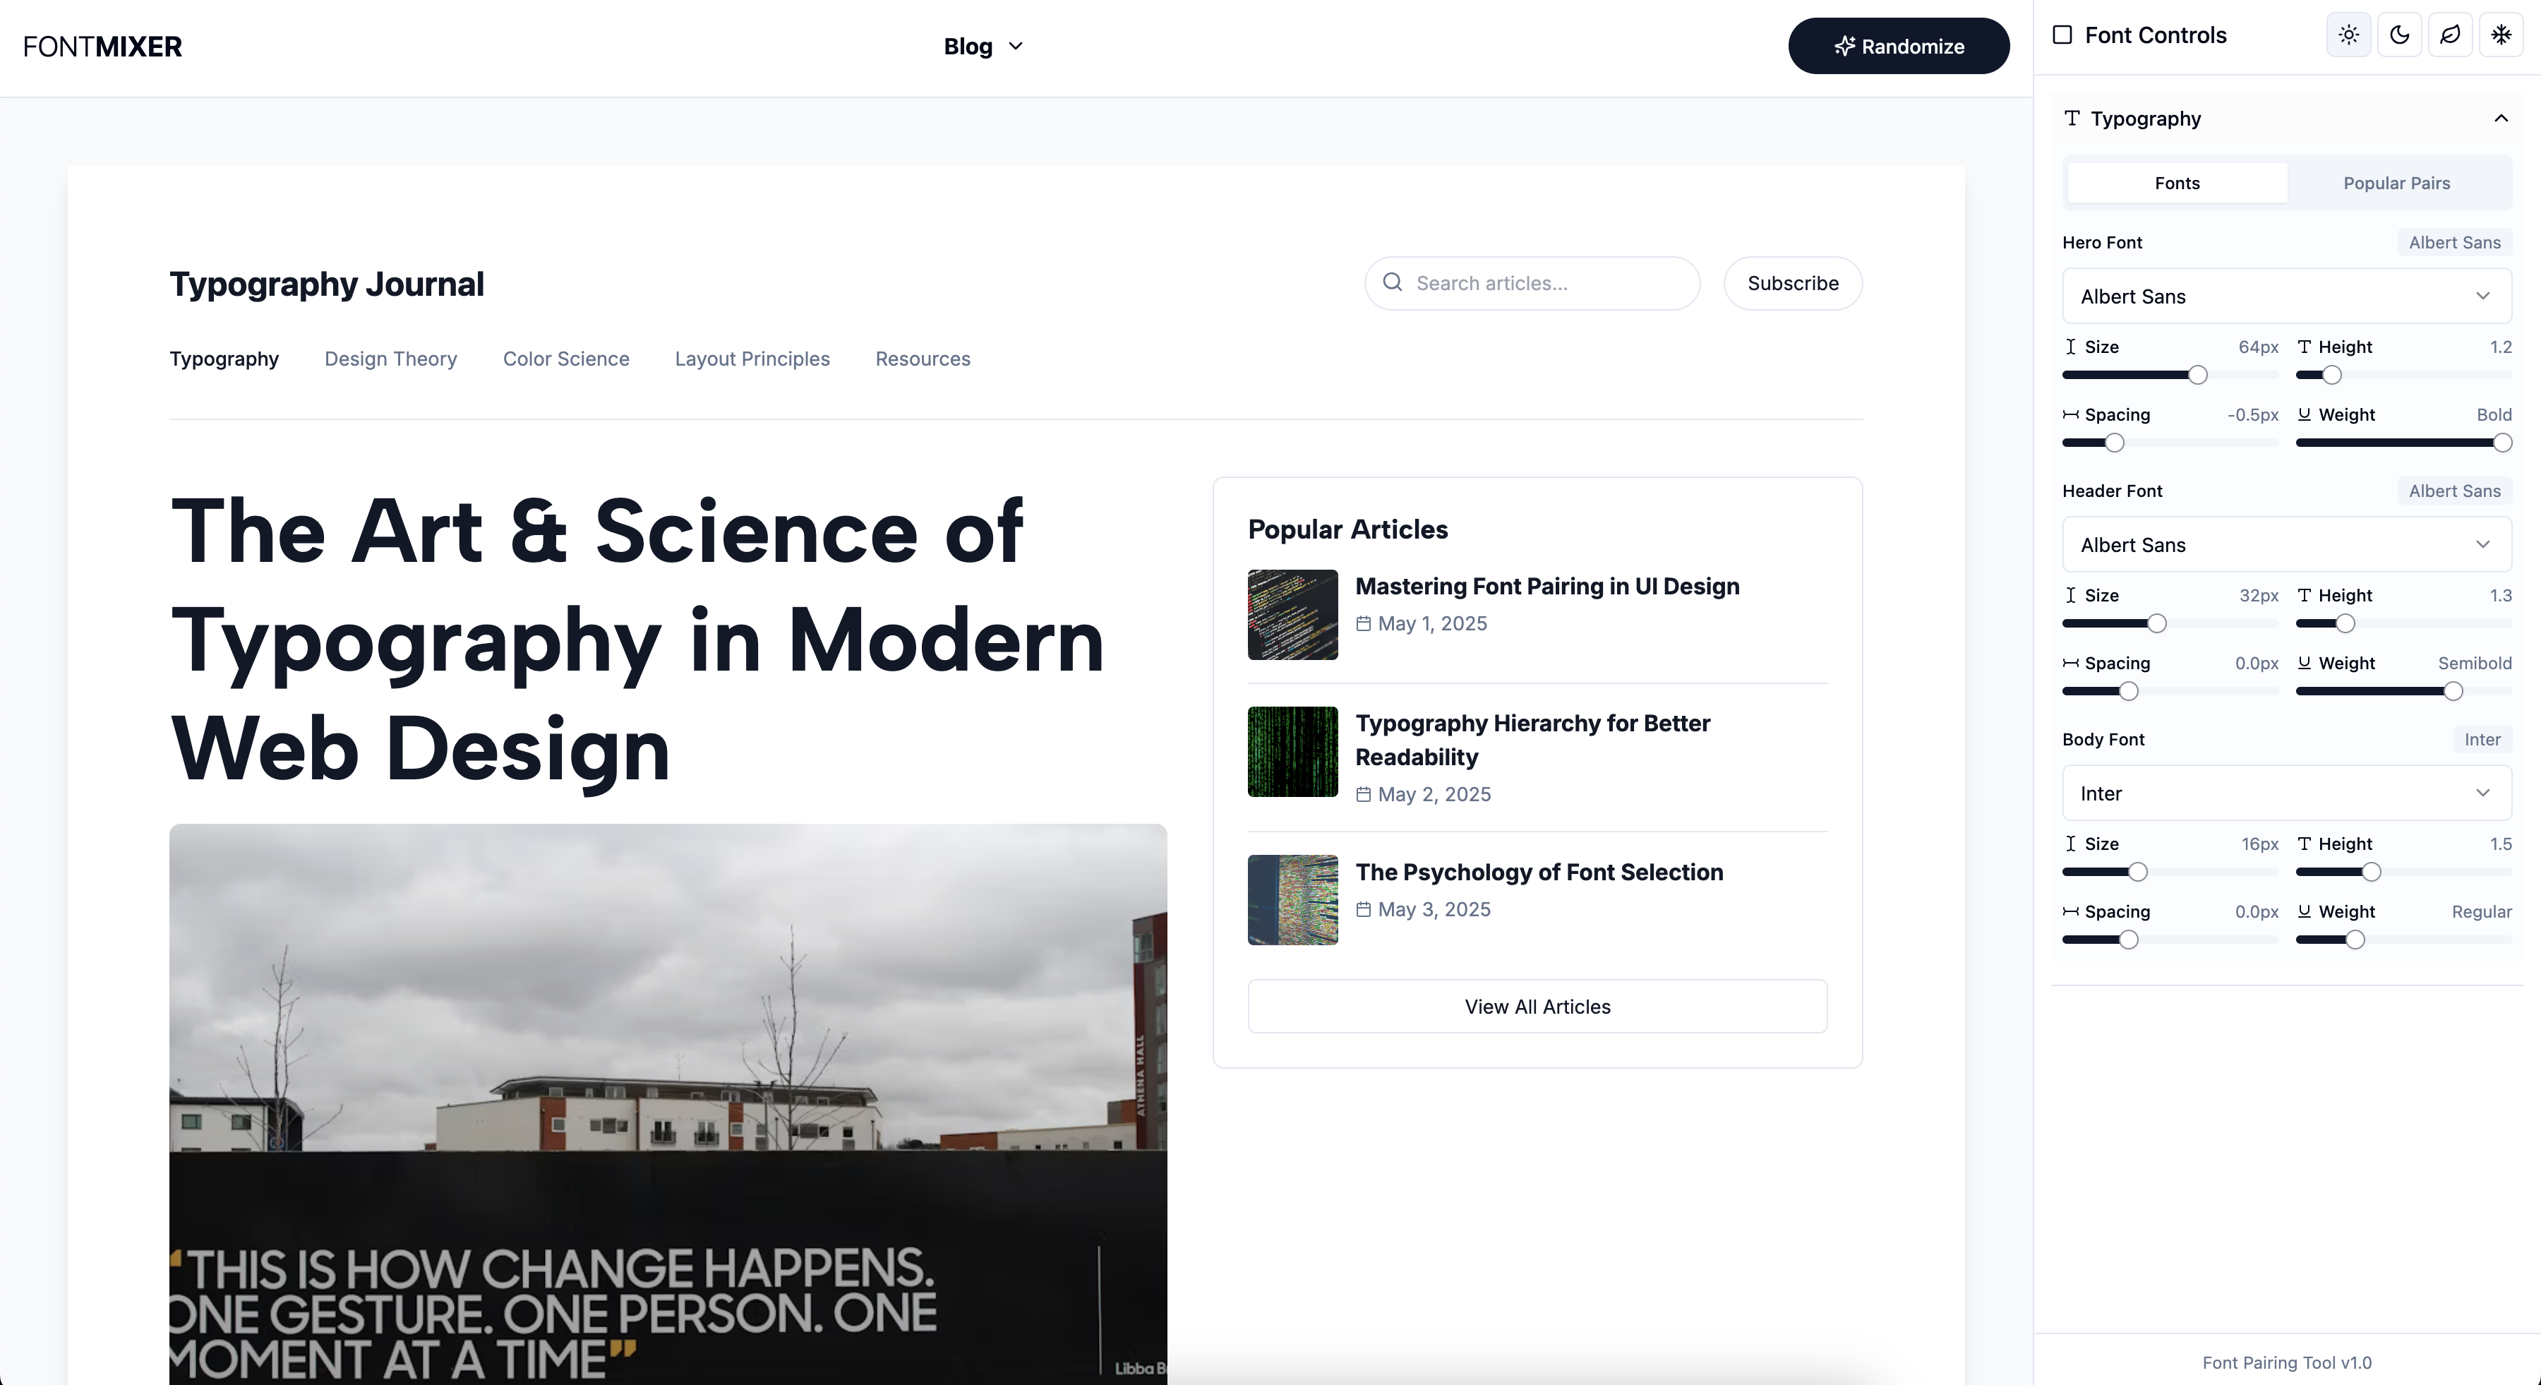Click the FONTMIXER logo

pyautogui.click(x=102, y=47)
